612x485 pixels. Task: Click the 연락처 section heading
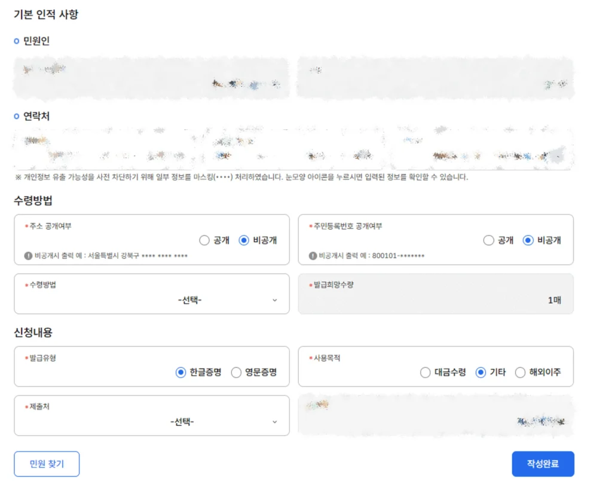coord(32,116)
